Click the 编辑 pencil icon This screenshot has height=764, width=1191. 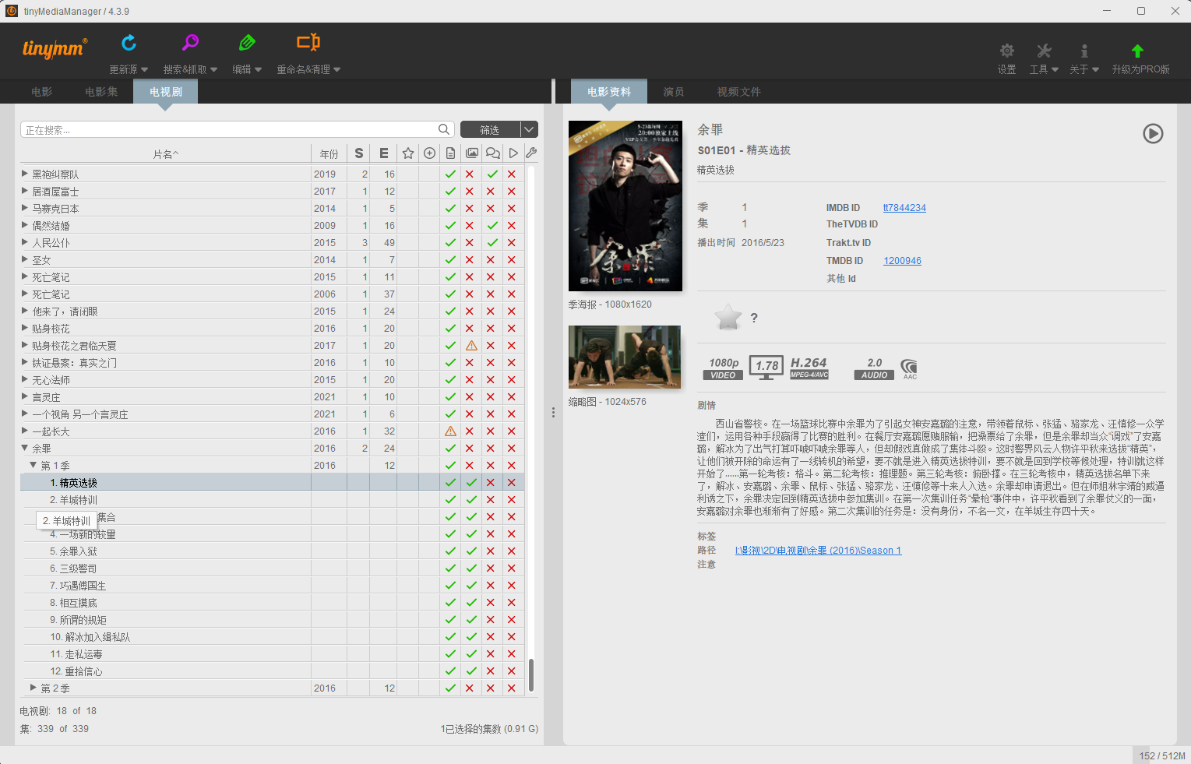(x=247, y=43)
